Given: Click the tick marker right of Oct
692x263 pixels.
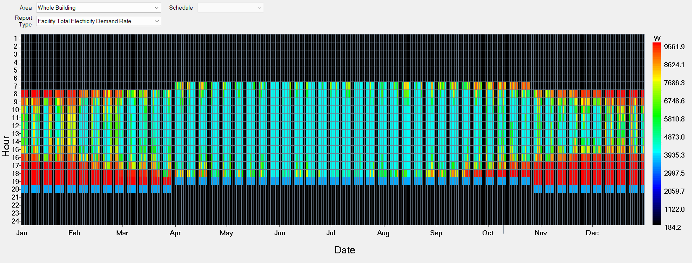Looking at the screenshot, I should [x=503, y=230].
